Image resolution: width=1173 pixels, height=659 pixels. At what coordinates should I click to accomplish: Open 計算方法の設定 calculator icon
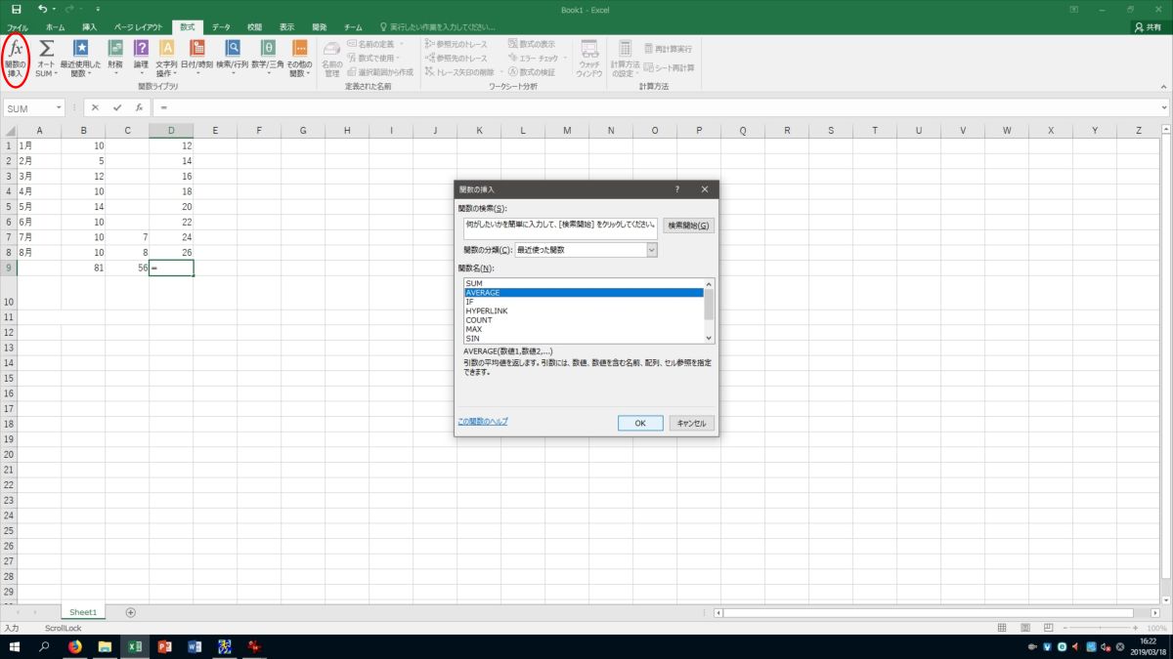625,59
